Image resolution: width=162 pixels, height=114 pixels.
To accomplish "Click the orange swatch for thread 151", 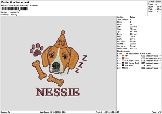I will coord(123,56).
